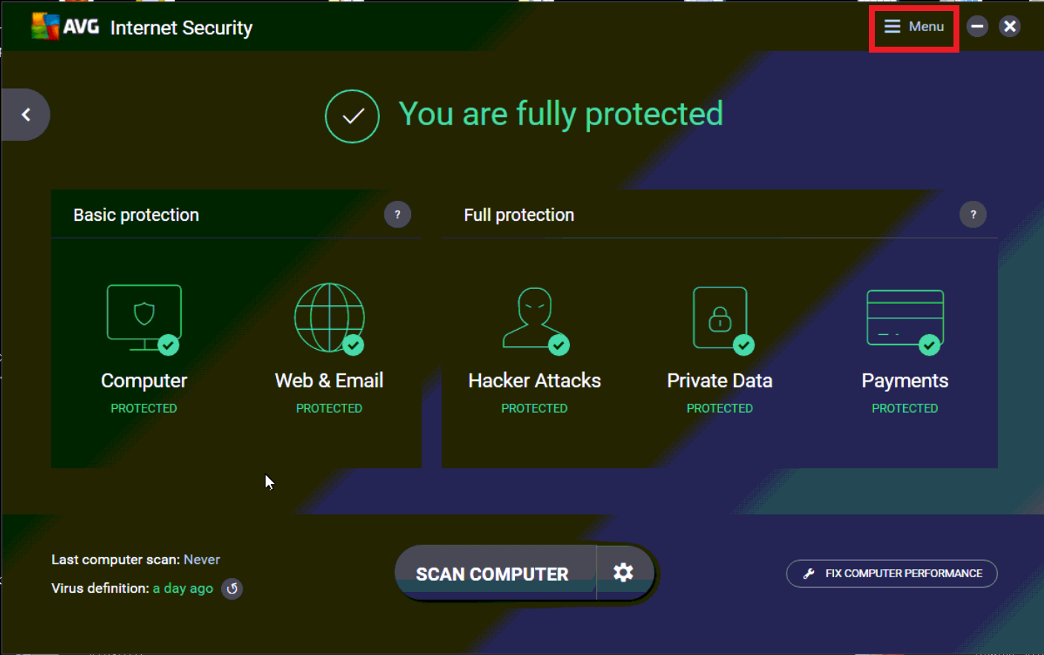Image resolution: width=1044 pixels, height=655 pixels.
Task: Click FIX COMPUTER PERFORMANCE button
Action: (892, 573)
